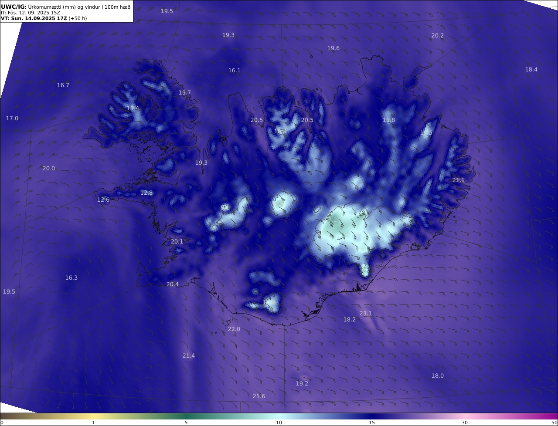Click the colorbar's yellow section above tick 1
Image resolution: width=558 pixels, height=426 pixels.
pyautogui.click(x=93, y=416)
